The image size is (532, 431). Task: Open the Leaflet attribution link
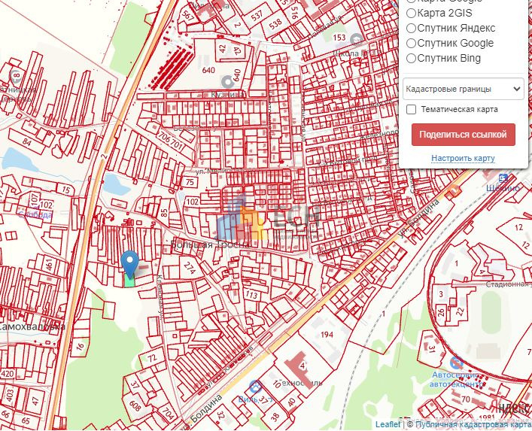[388, 424]
